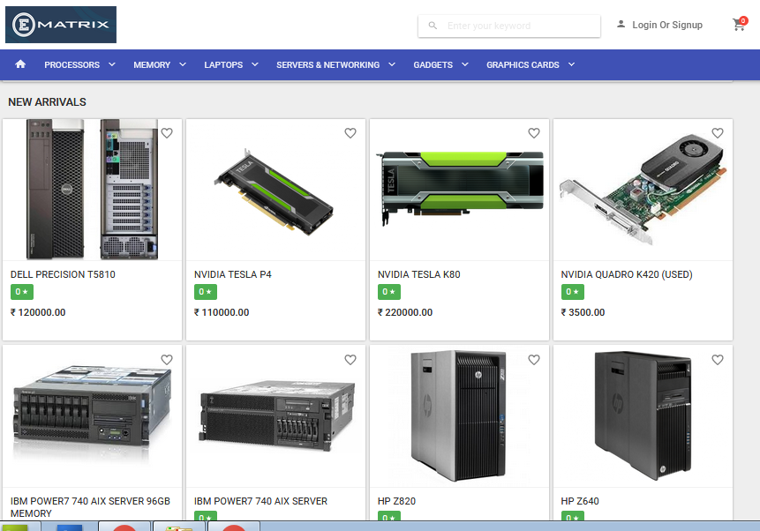Image resolution: width=760 pixels, height=531 pixels.
Task: Click the Nvidia Quadro K420 image
Action: coord(643,189)
